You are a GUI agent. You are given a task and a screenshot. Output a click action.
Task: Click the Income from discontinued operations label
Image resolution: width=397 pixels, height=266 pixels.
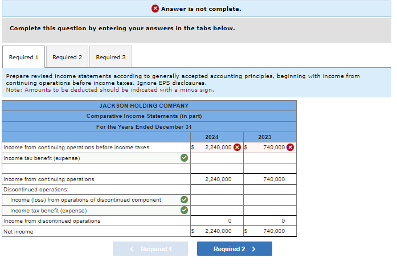coord(52,221)
